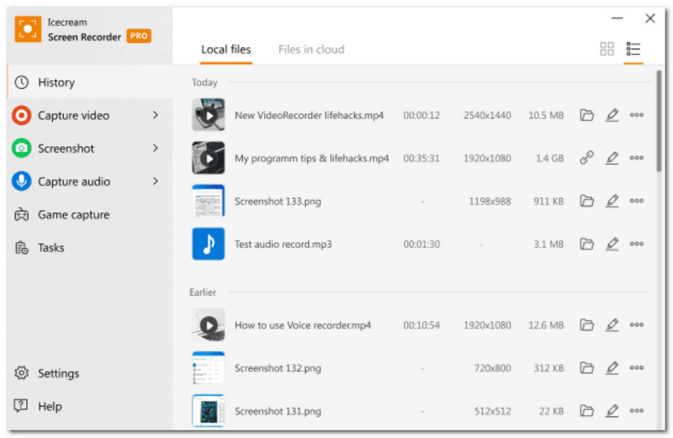Play How to use Voice recorder.mp4 thumbnail
673x438 pixels.
pyautogui.click(x=208, y=325)
